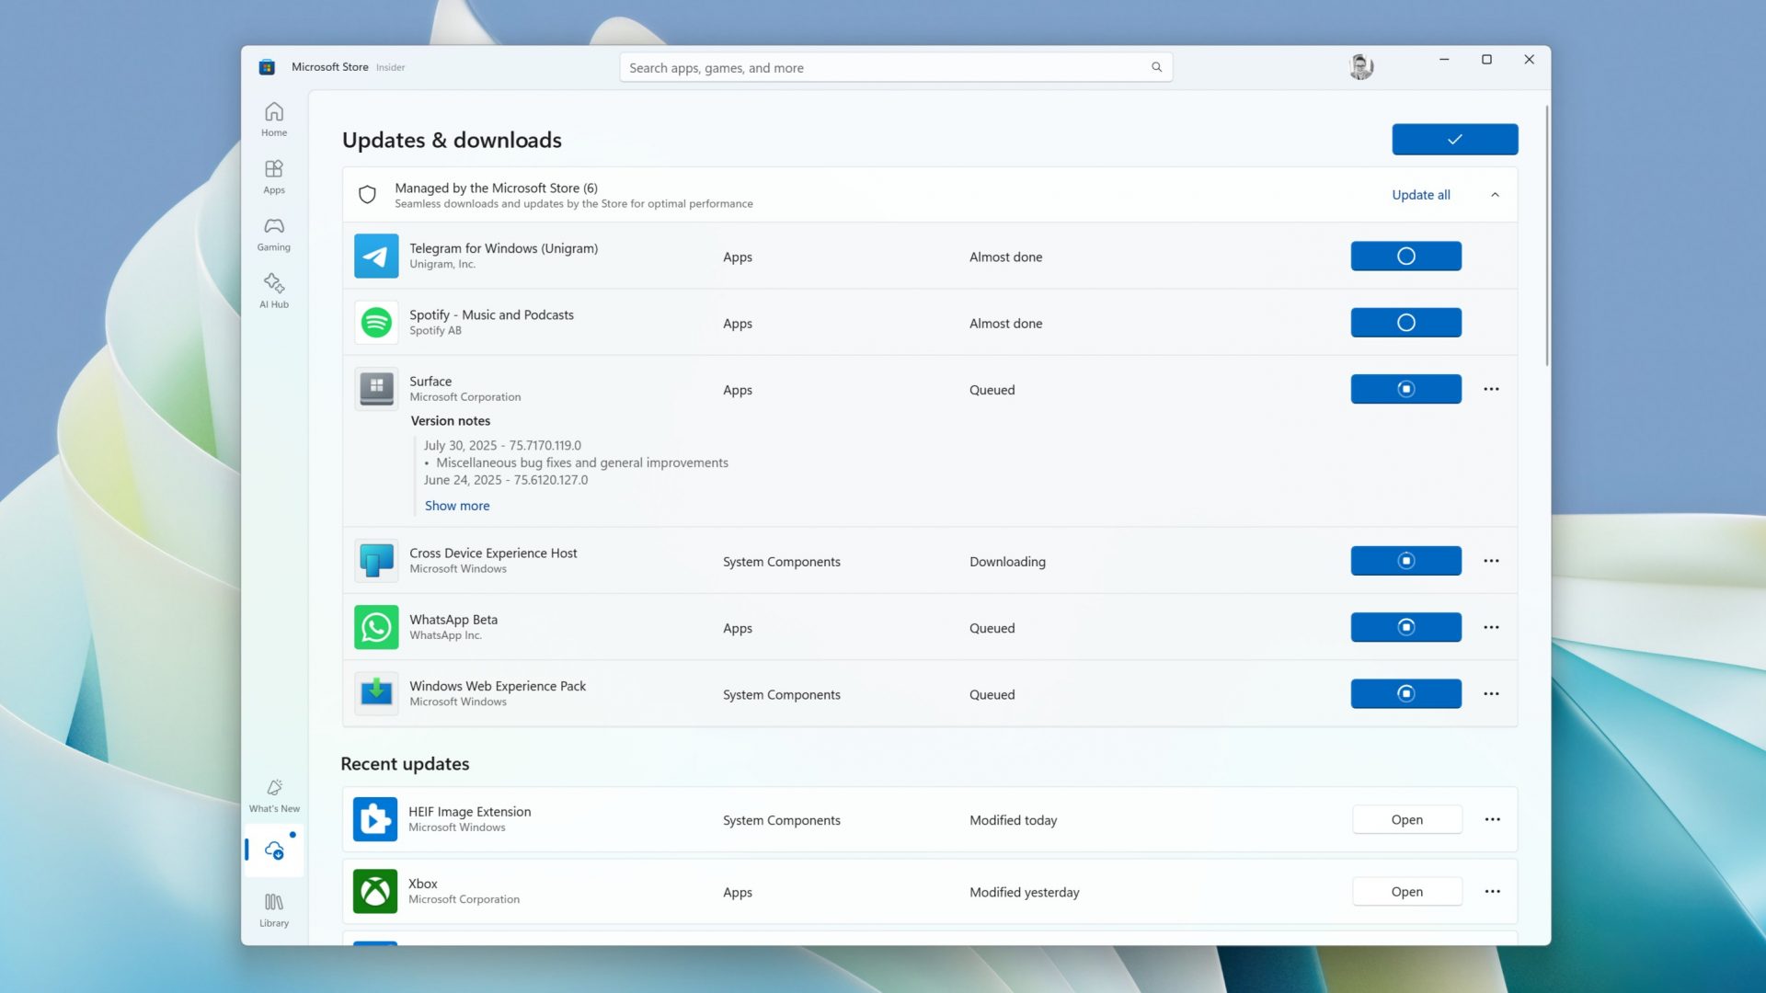
Task: Pause the Spotify update in progress
Action: point(1405,322)
